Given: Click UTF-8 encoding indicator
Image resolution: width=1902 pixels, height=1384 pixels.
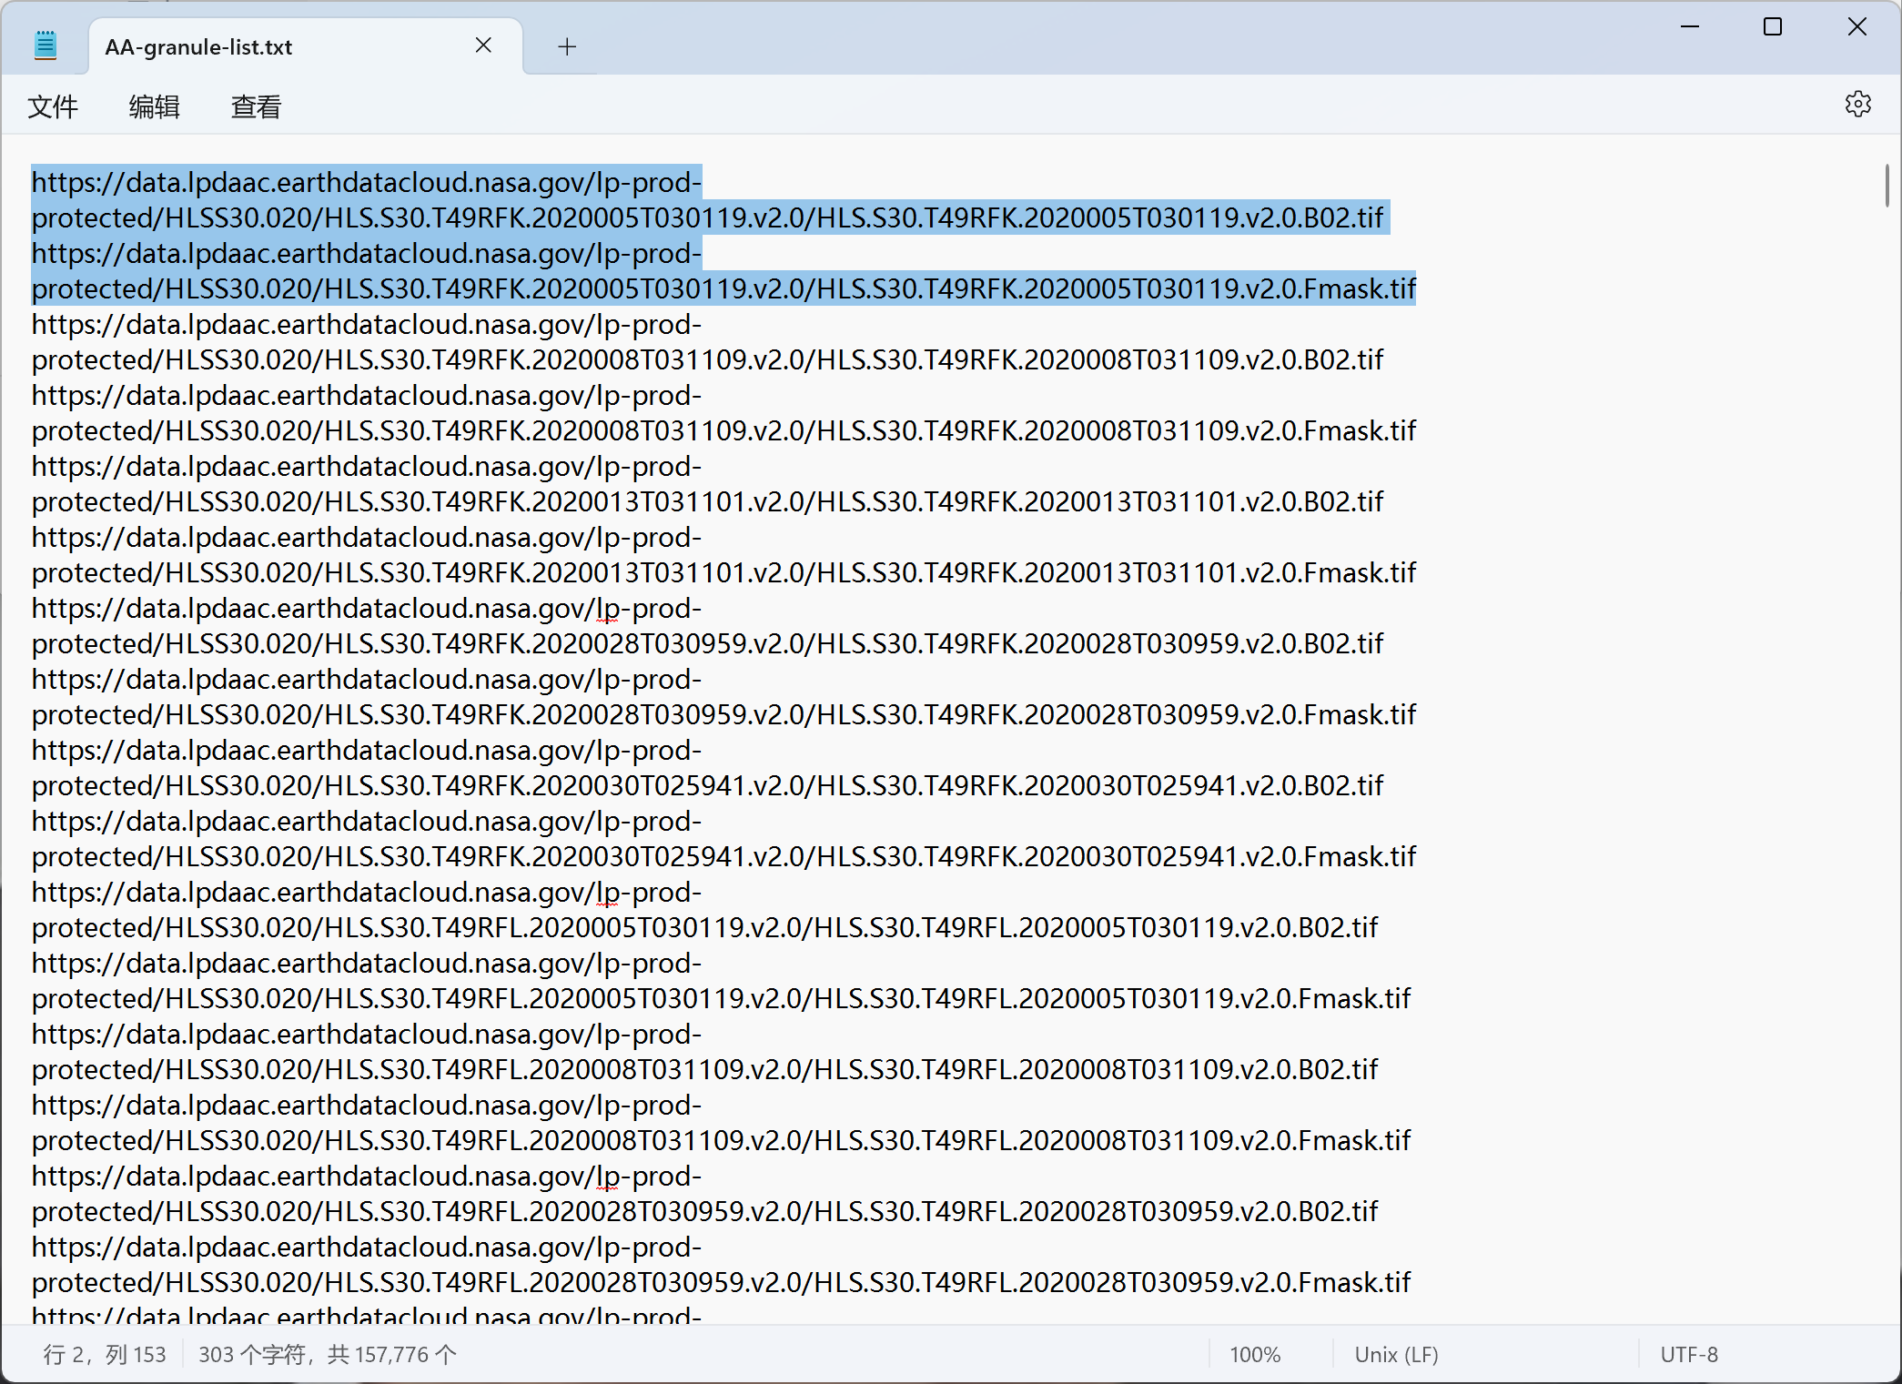Looking at the screenshot, I should [x=1689, y=1355].
